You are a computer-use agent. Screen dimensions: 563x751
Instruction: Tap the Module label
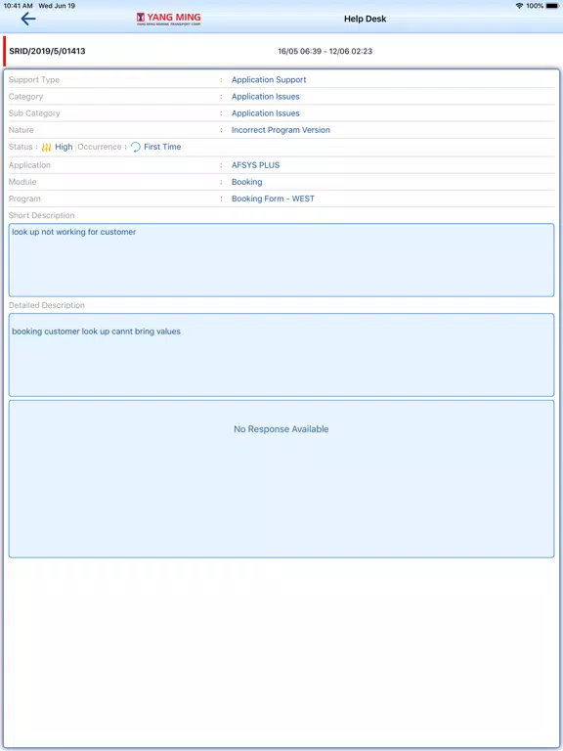(22, 182)
